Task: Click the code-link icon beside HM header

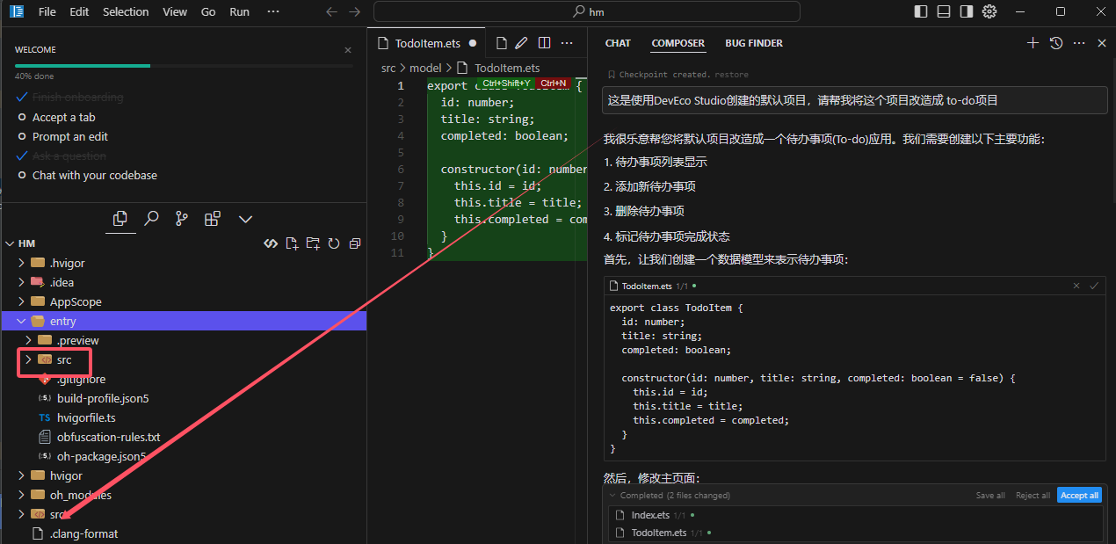Action: pos(272,243)
